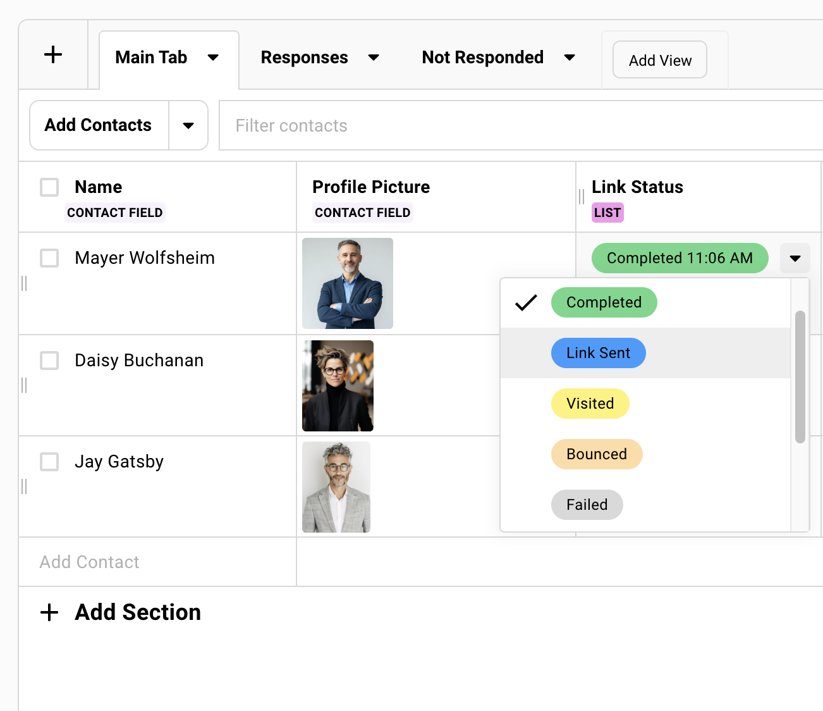Click the plus icon to create a new tab
Image resolution: width=823 pixels, height=711 pixels.
(53, 54)
